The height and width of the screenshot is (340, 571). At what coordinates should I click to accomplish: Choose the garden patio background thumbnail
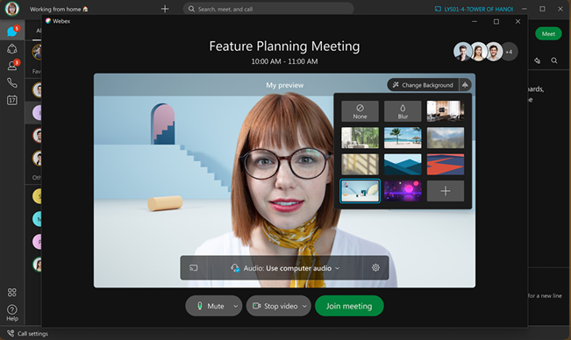360,138
